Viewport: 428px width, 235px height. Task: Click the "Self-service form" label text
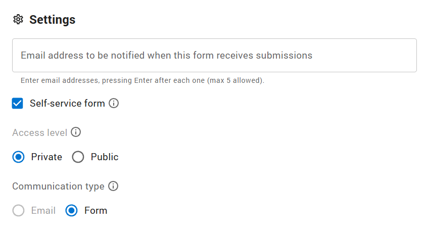(67, 104)
